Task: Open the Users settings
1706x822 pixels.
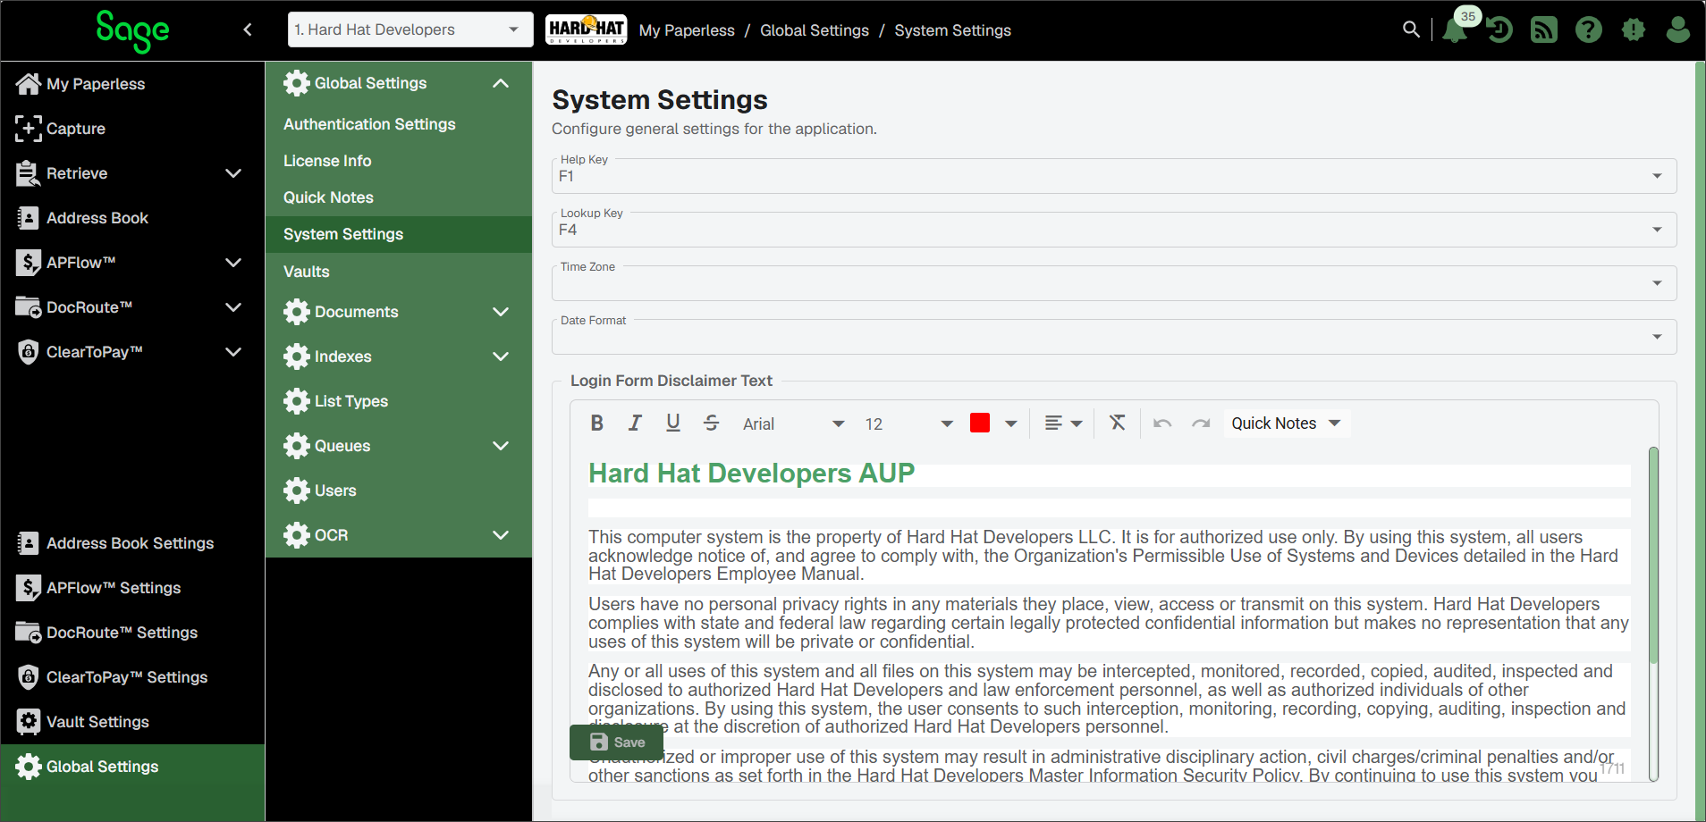Action: [399, 491]
